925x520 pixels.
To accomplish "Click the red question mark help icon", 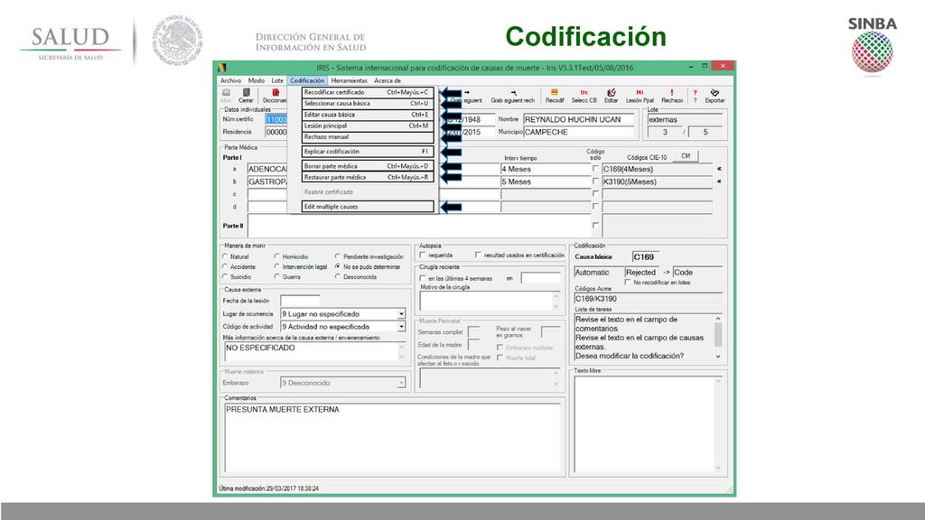I will 695,93.
